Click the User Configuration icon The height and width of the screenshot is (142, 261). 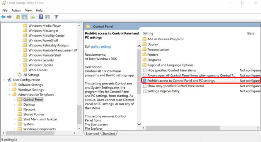tap(10, 80)
